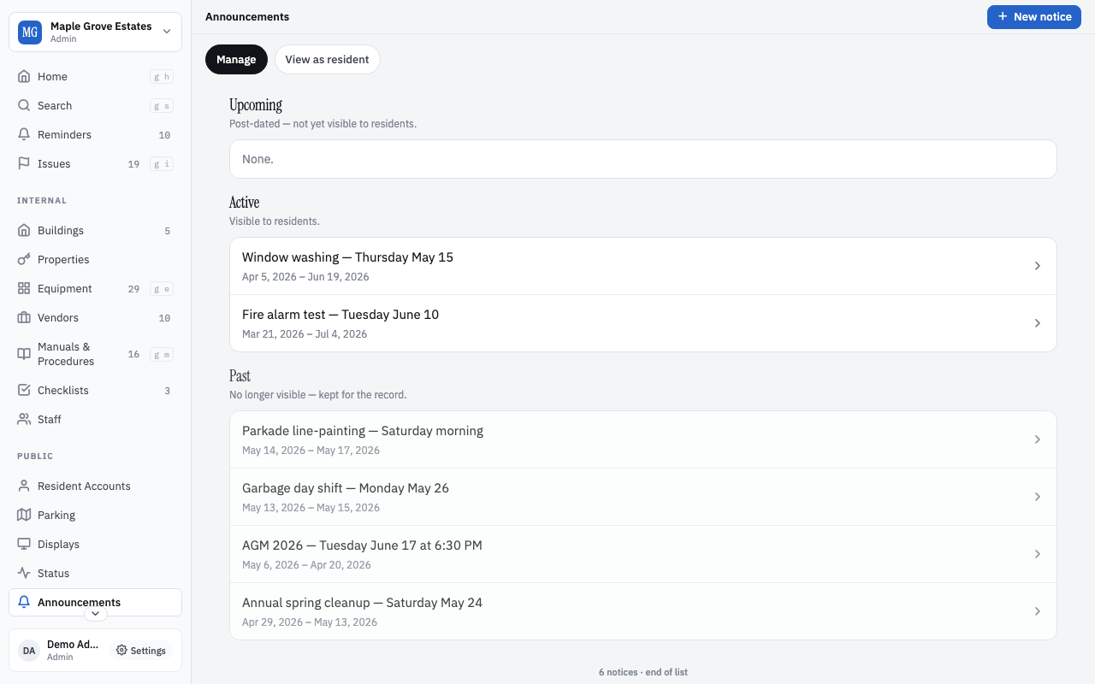This screenshot has height=684, width=1095.
Task: Click the Announcements bell icon in sidebar
Action: 24,602
